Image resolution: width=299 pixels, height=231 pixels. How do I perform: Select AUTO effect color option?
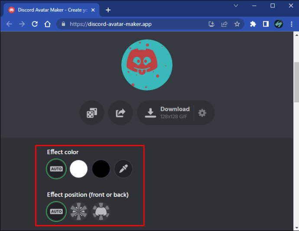tap(56, 169)
